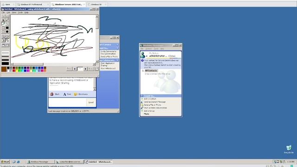Select the Eraser tool in Whiteboard
297x167 pixels.
pyautogui.click(x=7, y=16)
